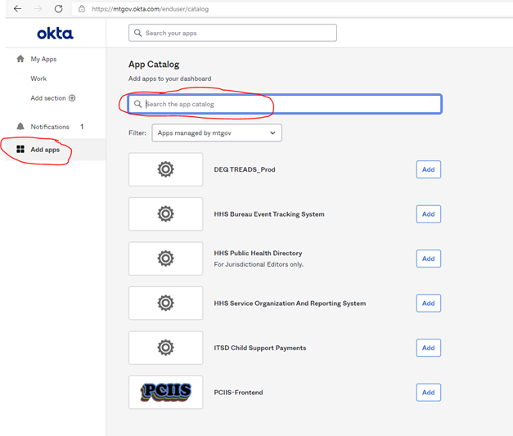Select the Work section in sidebar
This screenshot has width=513, height=436.
pos(38,79)
